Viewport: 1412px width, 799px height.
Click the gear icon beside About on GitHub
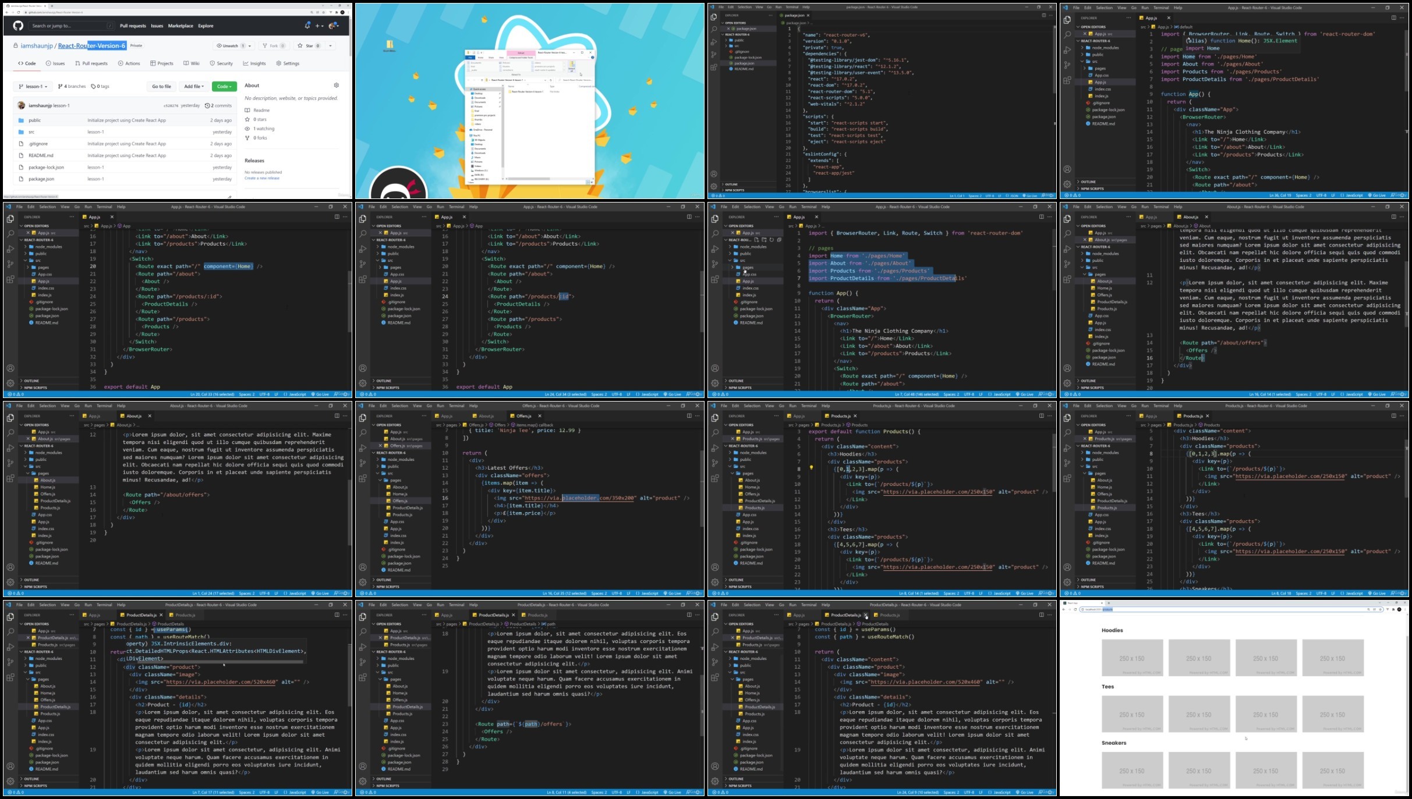pos(336,85)
